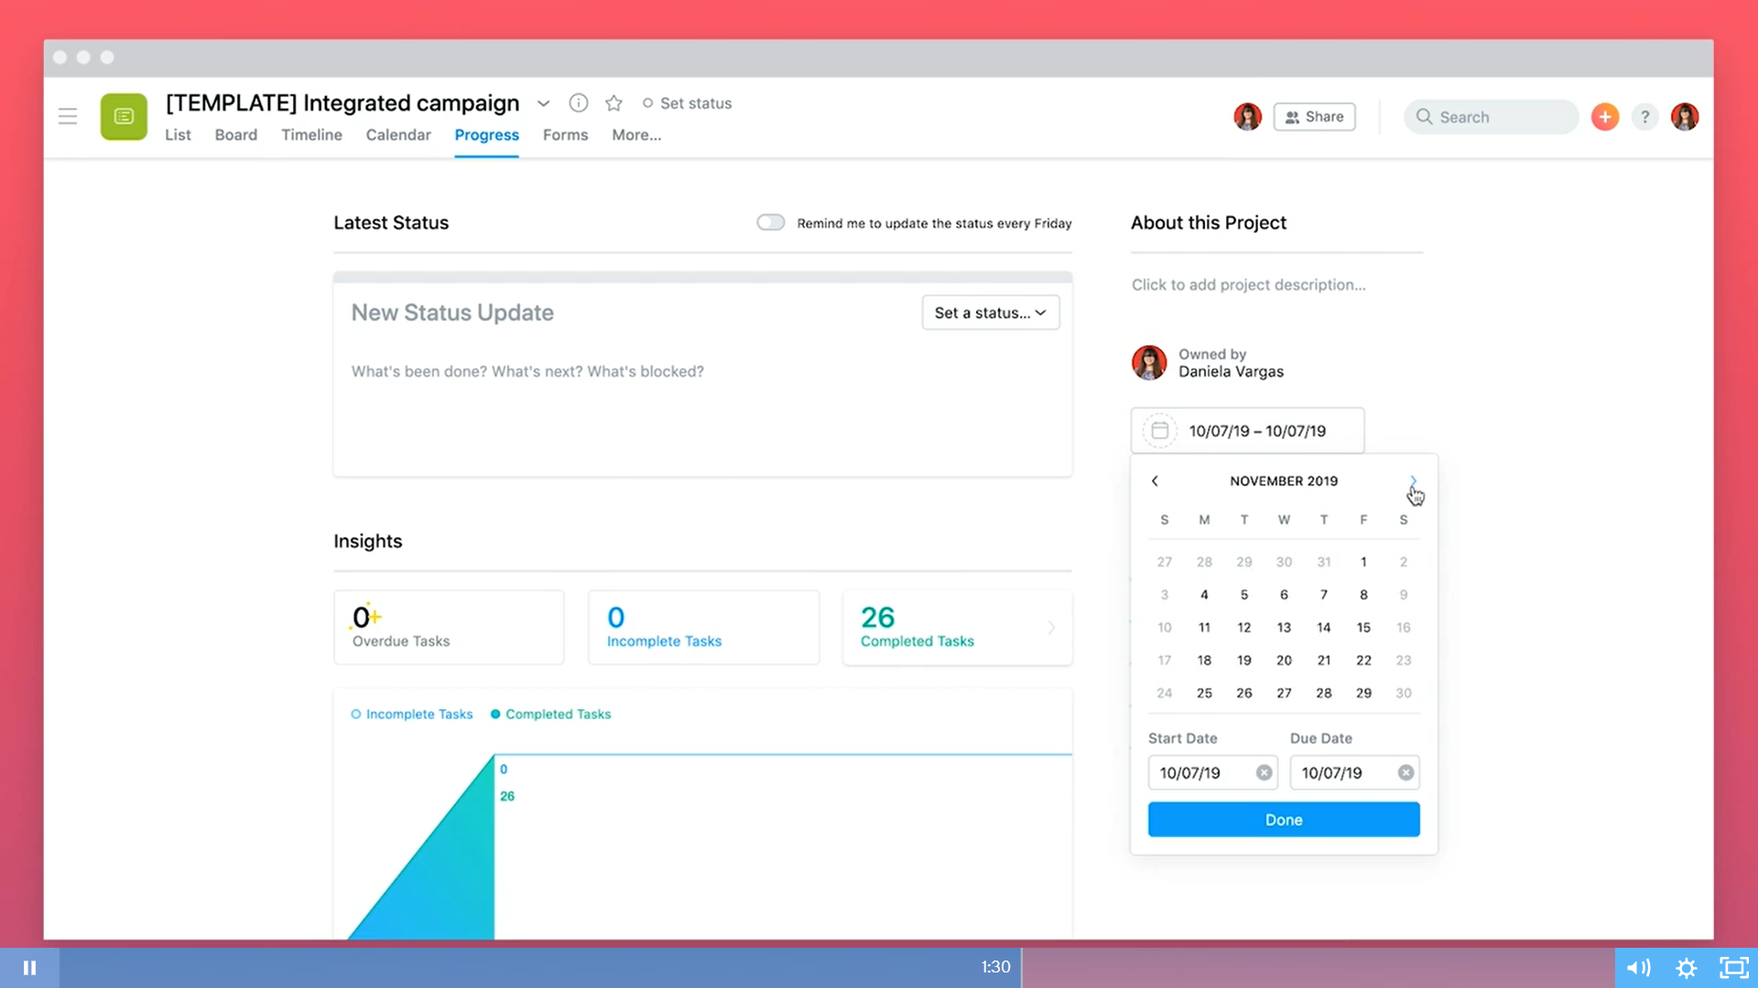This screenshot has height=988, width=1758.
Task: Switch to the Timeline tab
Action: pos(311,134)
